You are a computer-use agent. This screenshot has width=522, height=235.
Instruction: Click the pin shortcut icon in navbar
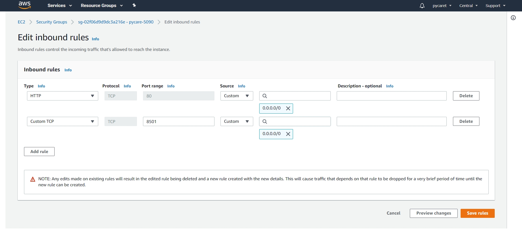click(134, 5)
